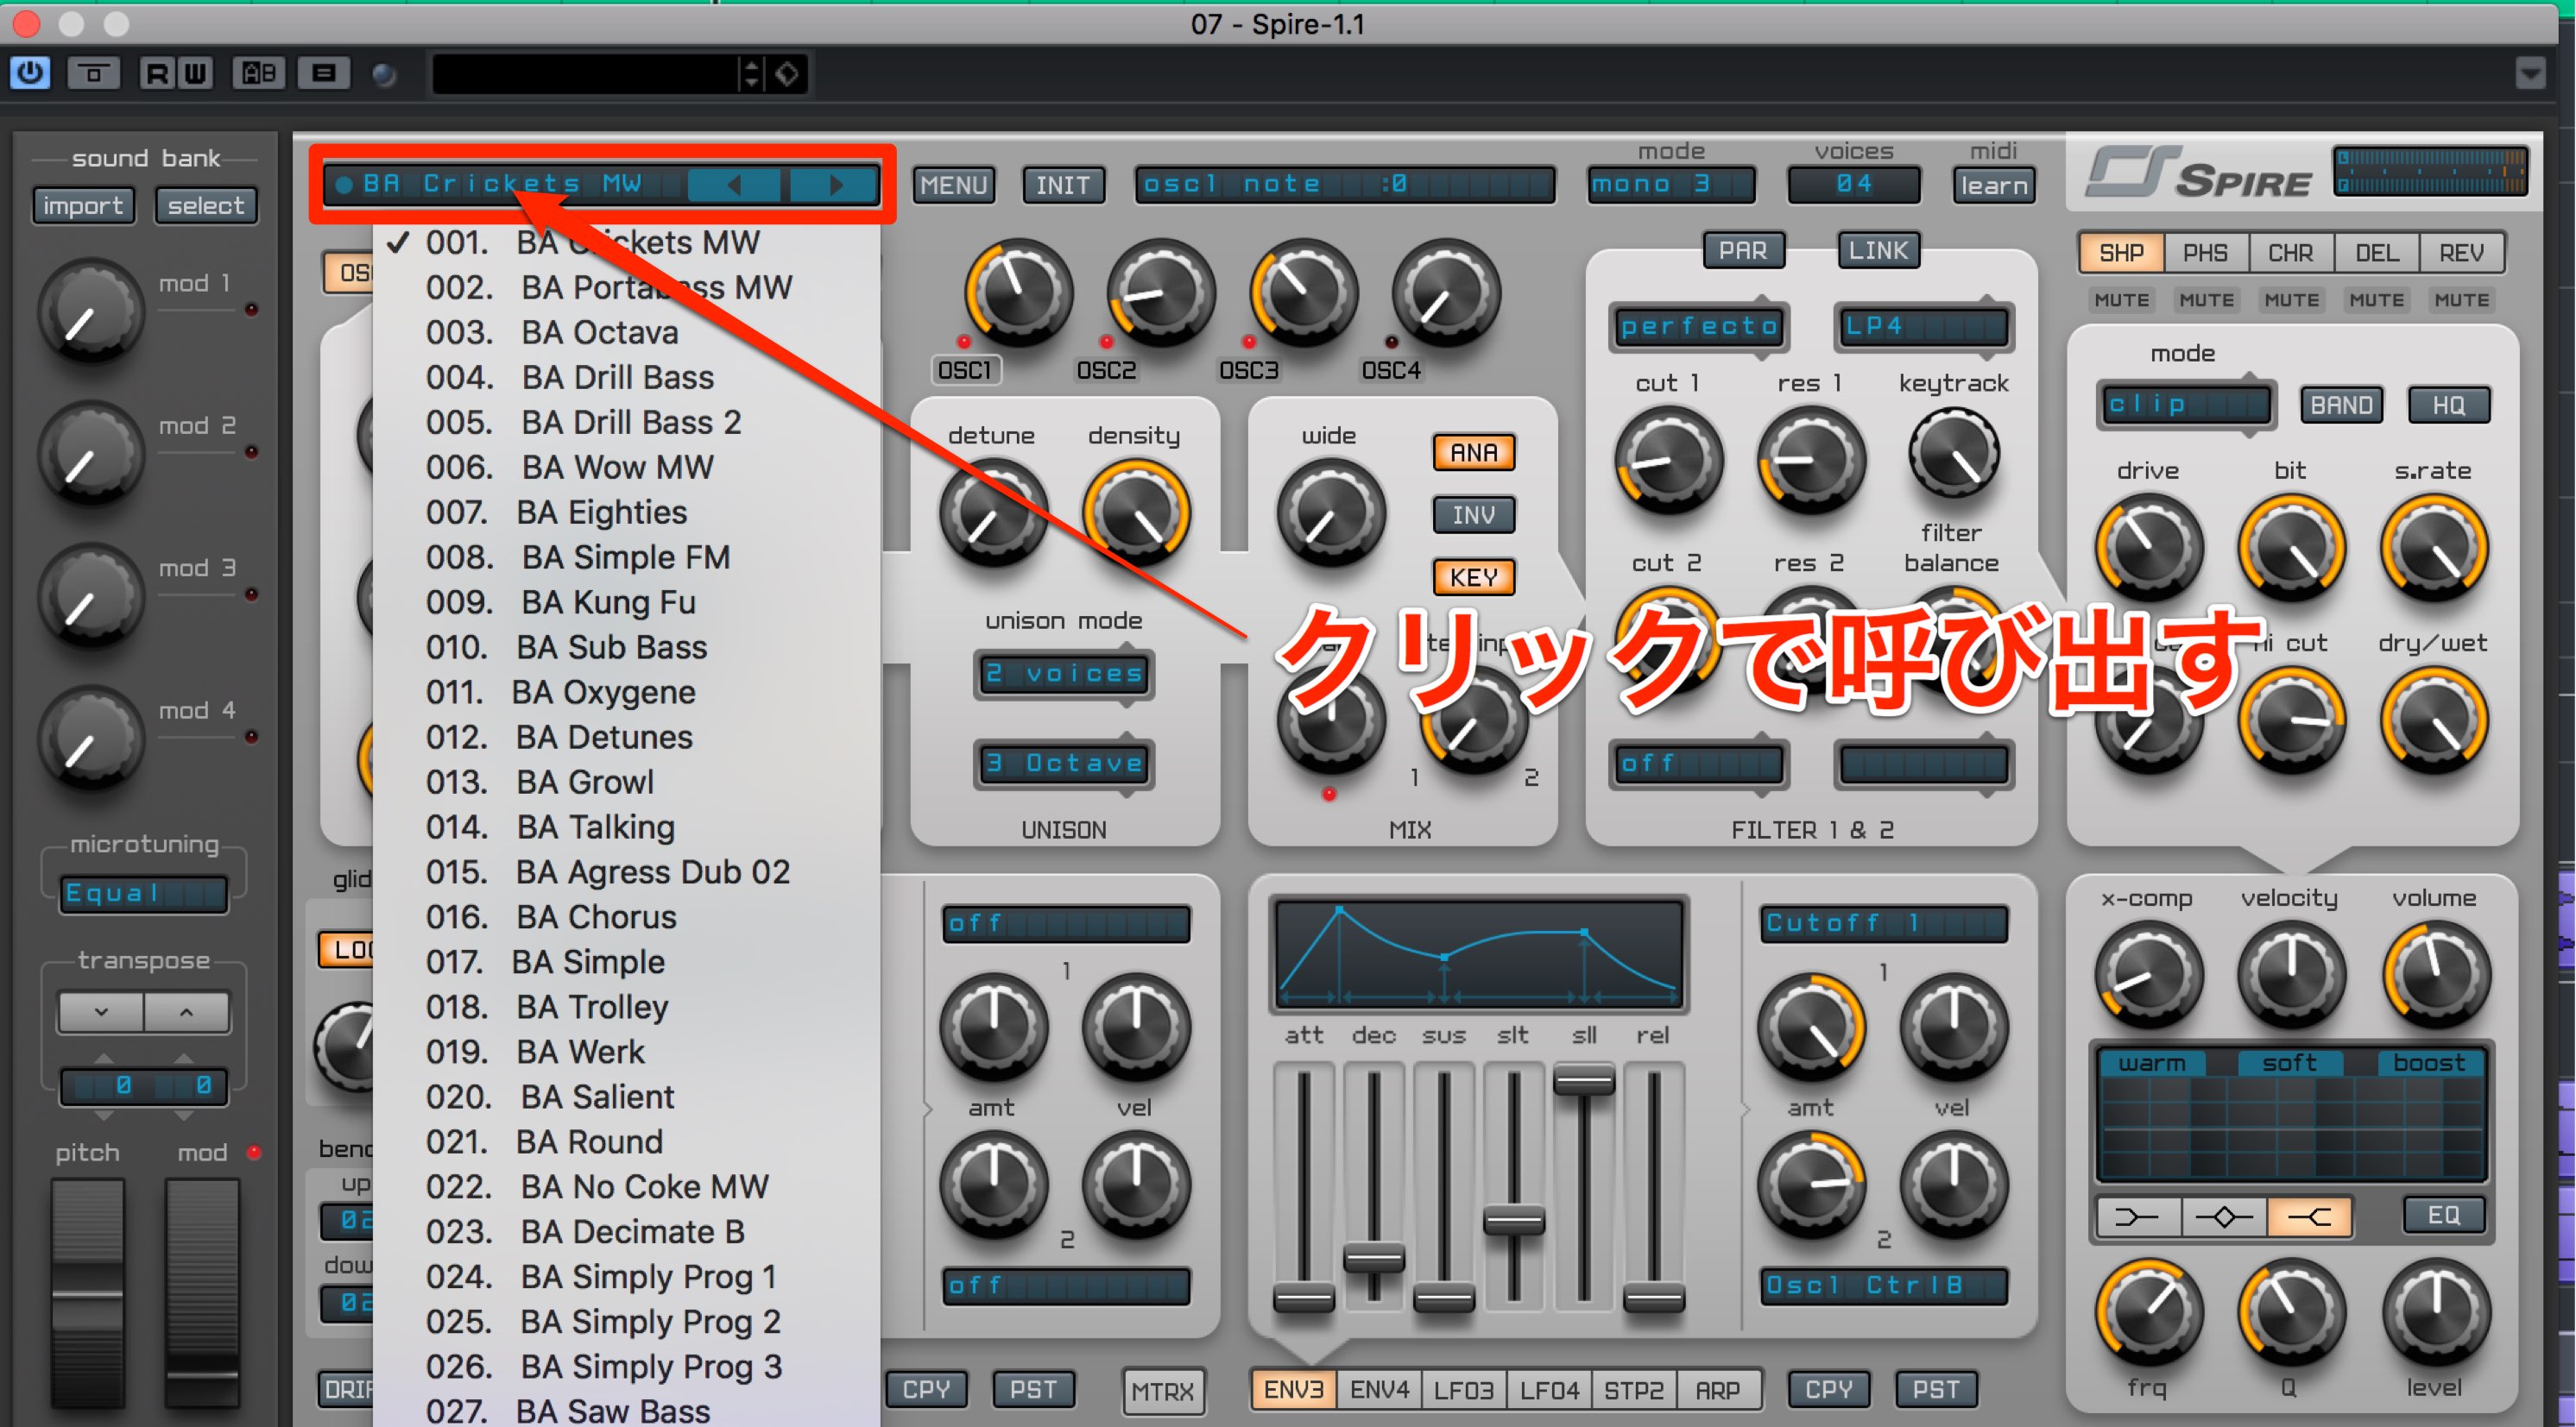The width and height of the screenshot is (2576, 1427).
Task: Switch to the CHR effects tab
Action: click(x=2290, y=253)
